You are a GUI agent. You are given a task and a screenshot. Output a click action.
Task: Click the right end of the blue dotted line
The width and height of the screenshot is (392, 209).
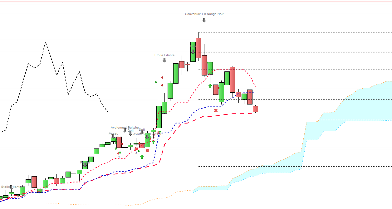click(253, 93)
